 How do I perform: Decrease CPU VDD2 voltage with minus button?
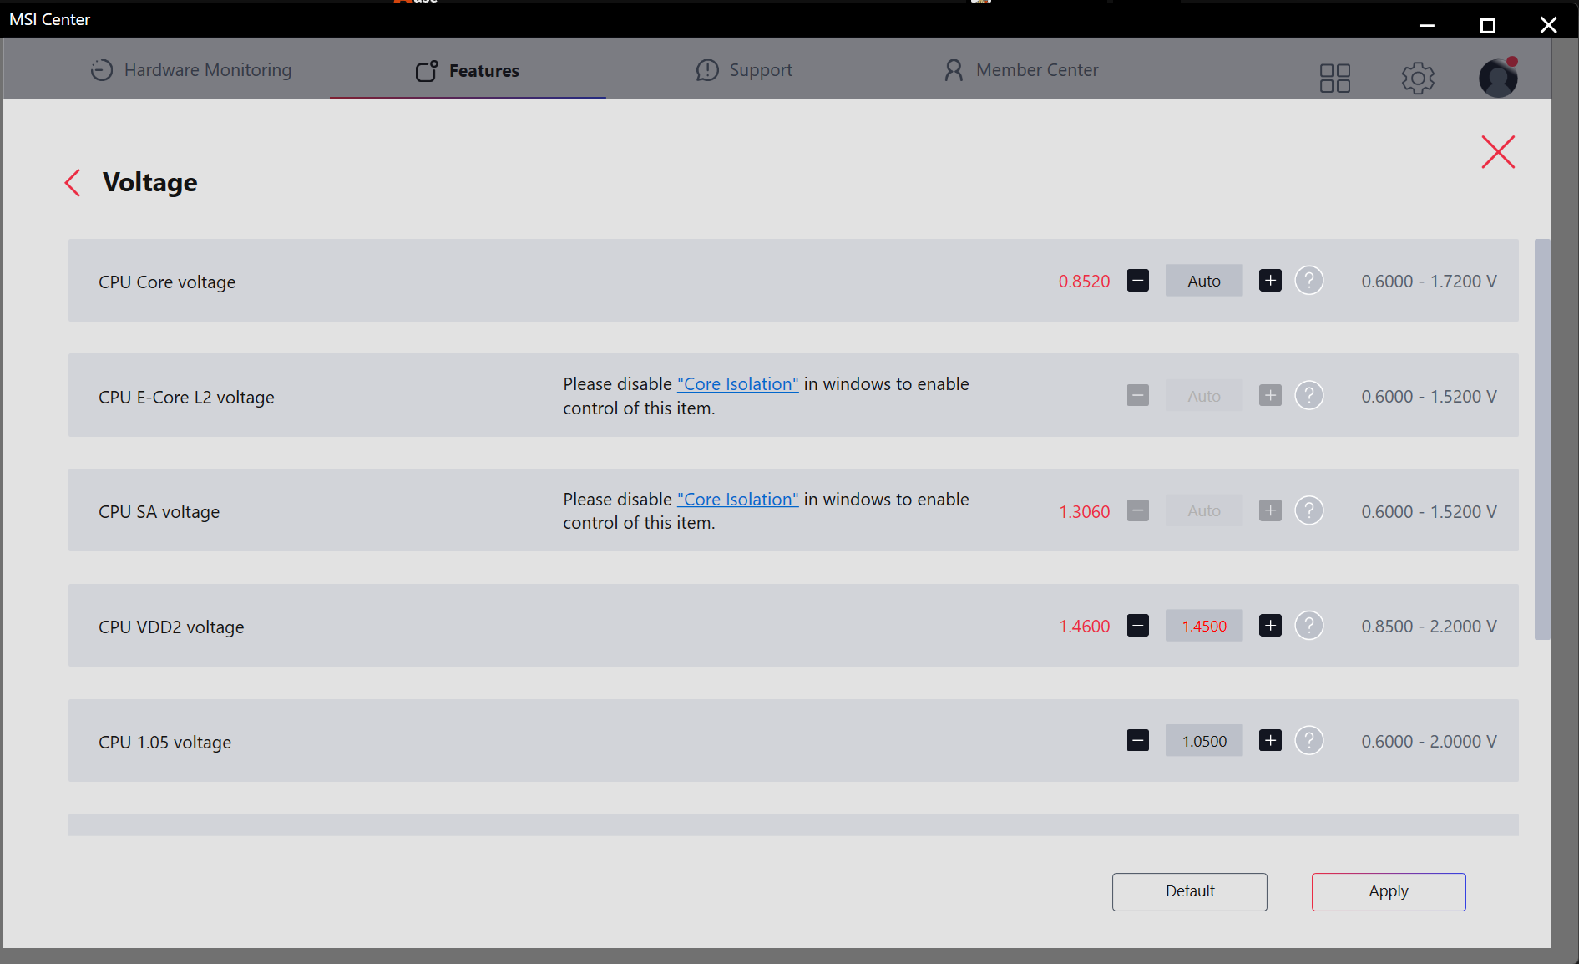(x=1137, y=625)
